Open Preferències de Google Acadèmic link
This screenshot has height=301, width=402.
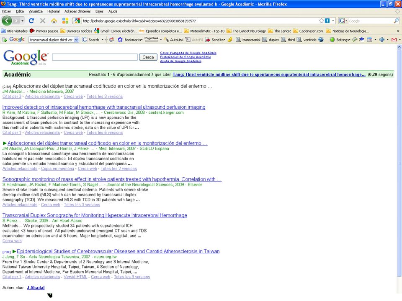pyautogui.click(x=186, y=57)
